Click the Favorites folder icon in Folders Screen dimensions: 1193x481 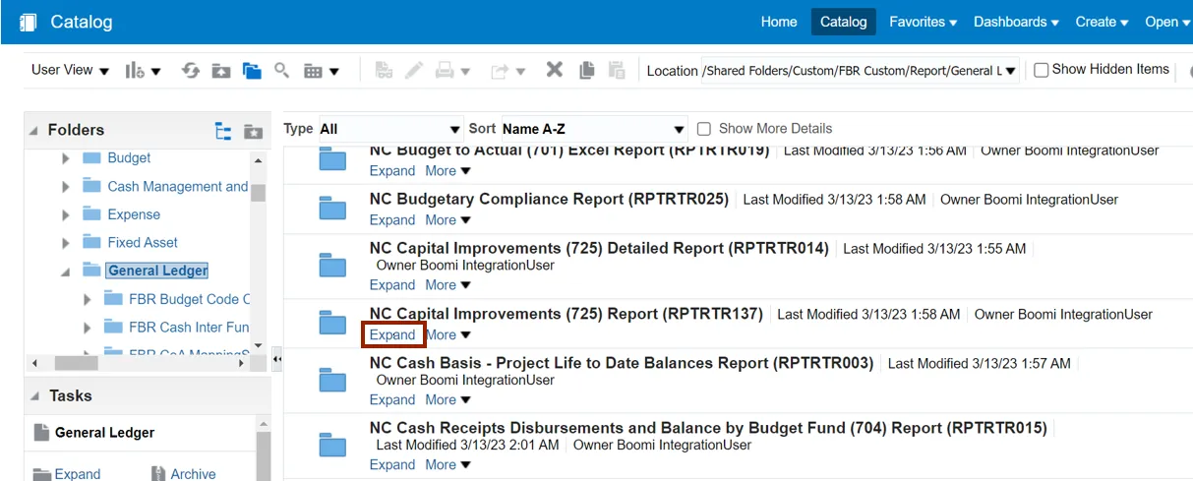point(254,131)
